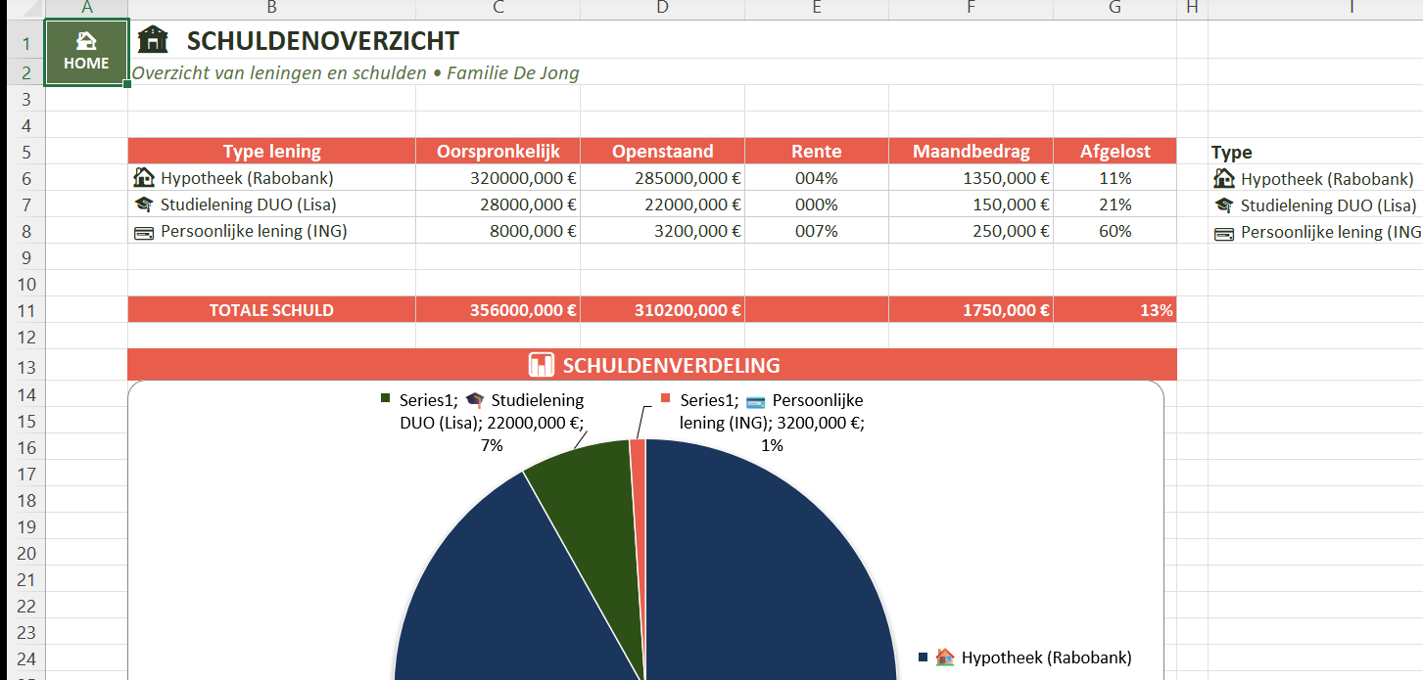Click the TOTALE SCHULD cell
This screenshot has height=680, width=1423.
pos(271,310)
